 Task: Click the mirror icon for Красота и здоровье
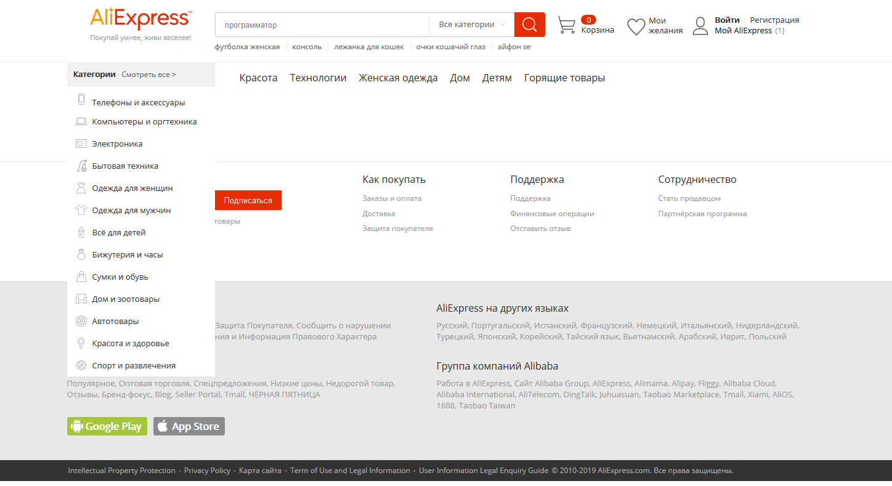tap(81, 344)
